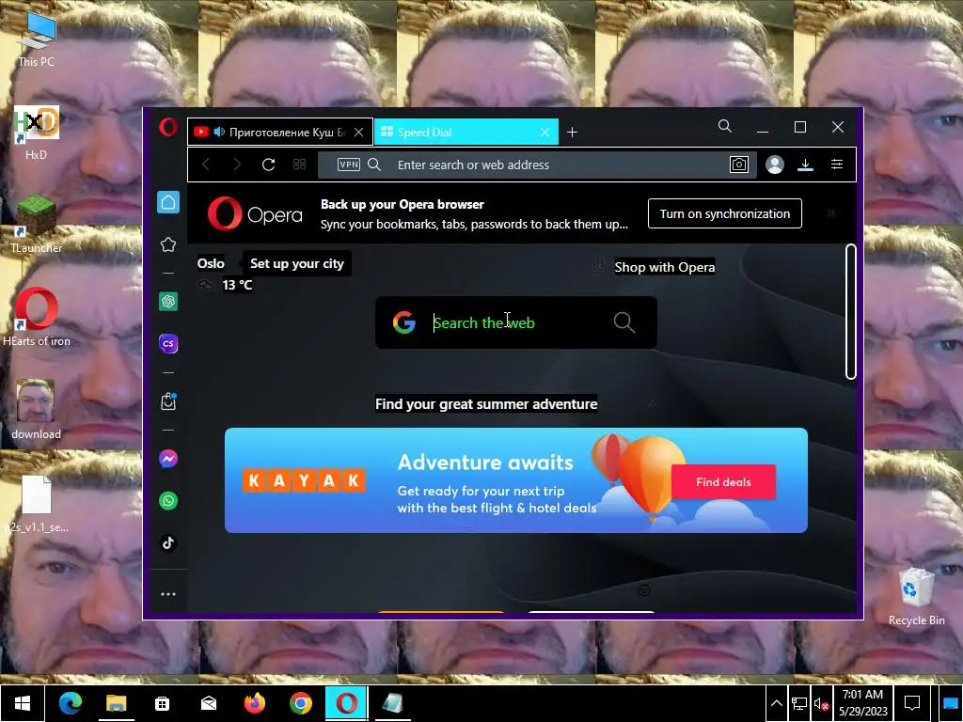Image resolution: width=963 pixels, height=722 pixels.
Task: Open the sidebar Shopping bag icon
Action: [168, 401]
